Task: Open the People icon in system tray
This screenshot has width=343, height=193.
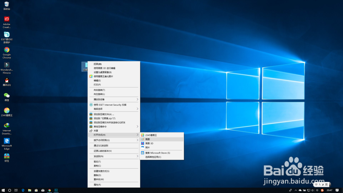Action: (x=290, y=190)
